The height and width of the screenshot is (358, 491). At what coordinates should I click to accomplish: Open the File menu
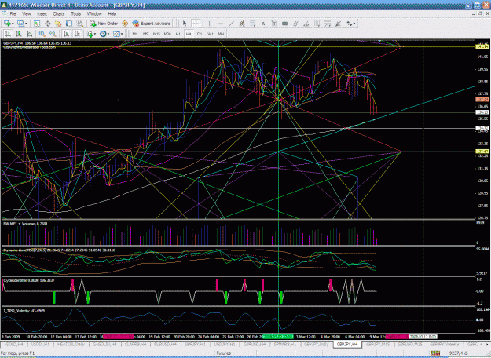[x=13, y=14]
